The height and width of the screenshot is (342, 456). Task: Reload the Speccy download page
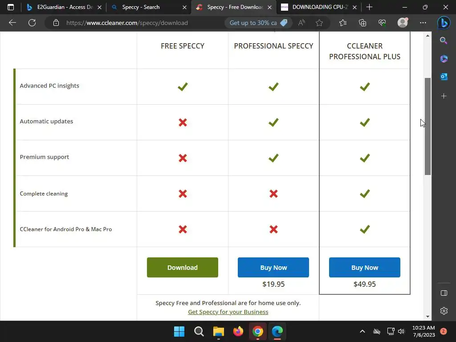point(32,23)
